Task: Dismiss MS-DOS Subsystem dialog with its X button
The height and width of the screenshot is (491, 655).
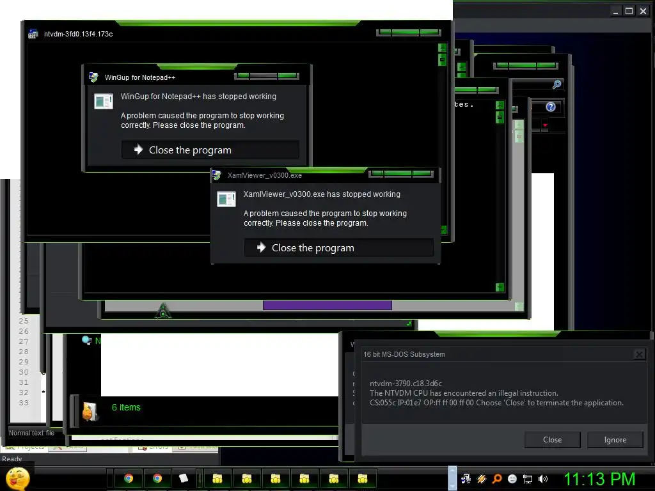Action: tap(639, 354)
